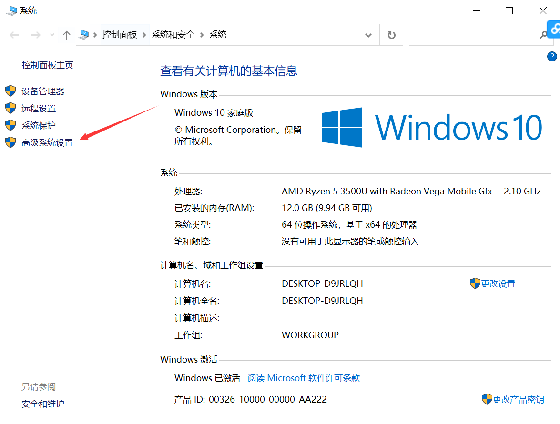Click the shield icon beside 设备管理器

tap(10, 91)
